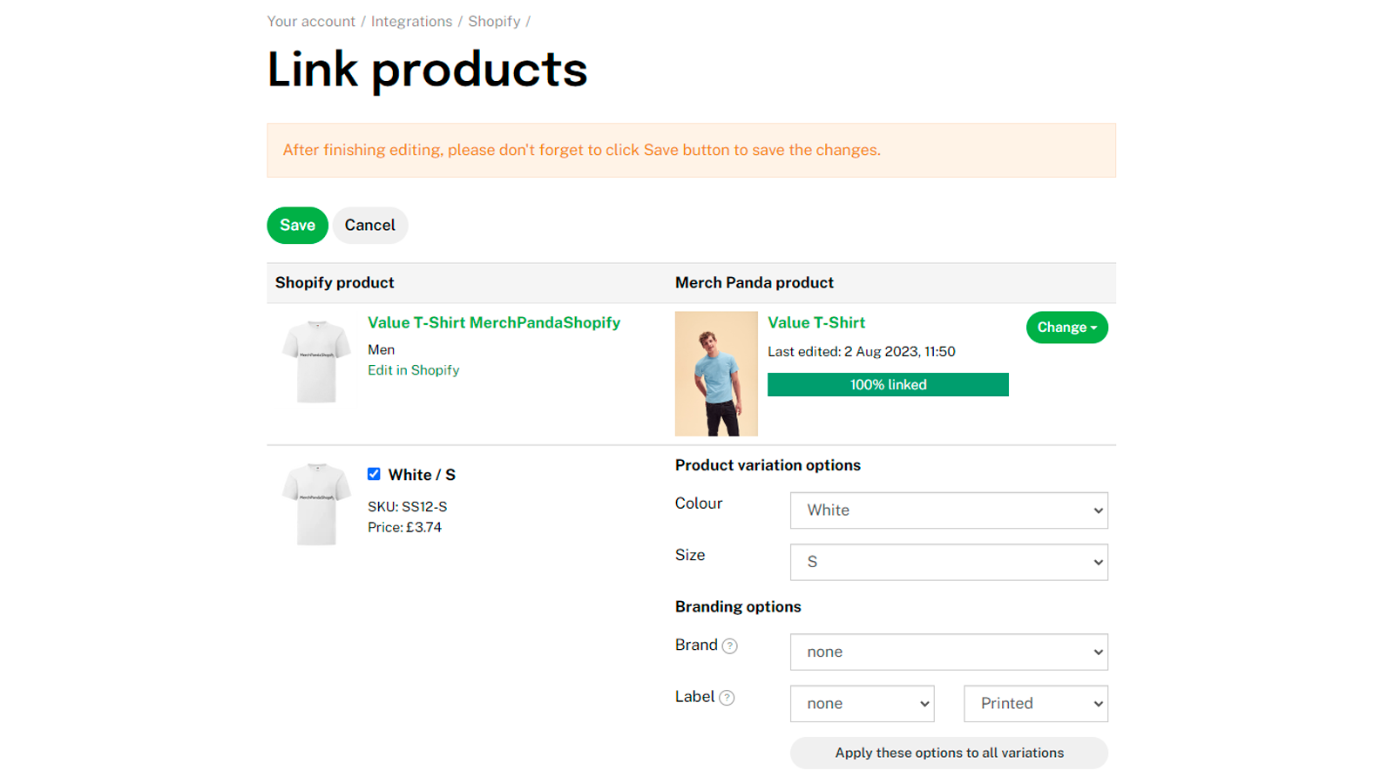Toggle the White / S variation checkbox

pos(374,474)
